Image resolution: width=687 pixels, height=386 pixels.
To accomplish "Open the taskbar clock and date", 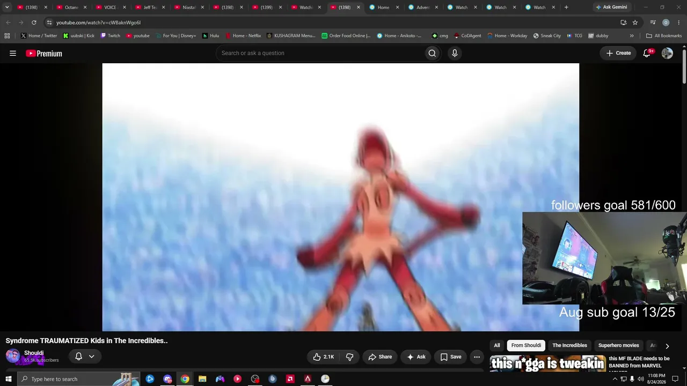I will (657, 379).
